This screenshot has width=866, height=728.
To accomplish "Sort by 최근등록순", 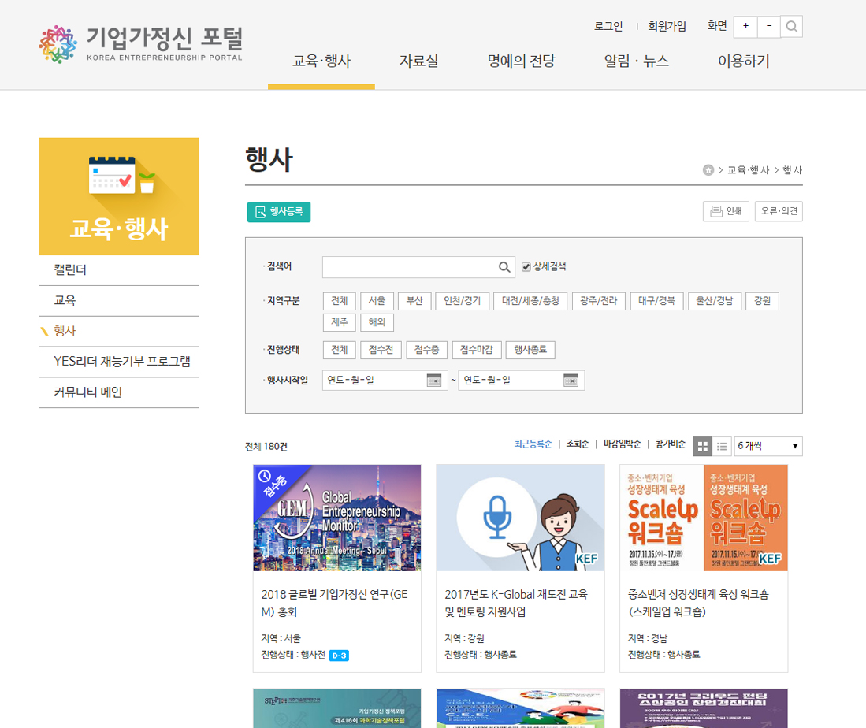I will (533, 444).
